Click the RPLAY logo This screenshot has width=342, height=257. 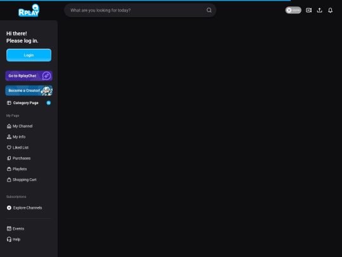click(x=28, y=10)
